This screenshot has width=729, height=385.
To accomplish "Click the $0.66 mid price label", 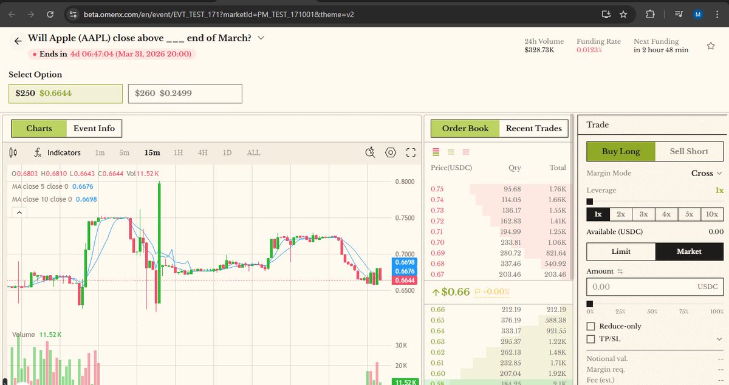I will 454,292.
